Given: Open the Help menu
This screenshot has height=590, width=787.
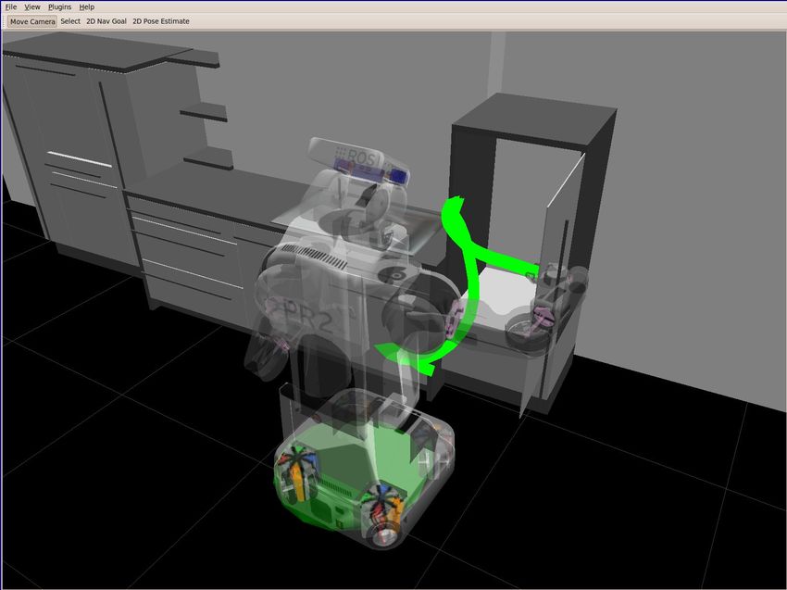Looking at the screenshot, I should [86, 7].
